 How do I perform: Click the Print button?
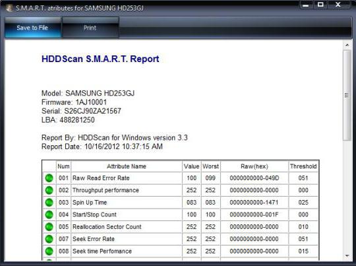click(90, 28)
